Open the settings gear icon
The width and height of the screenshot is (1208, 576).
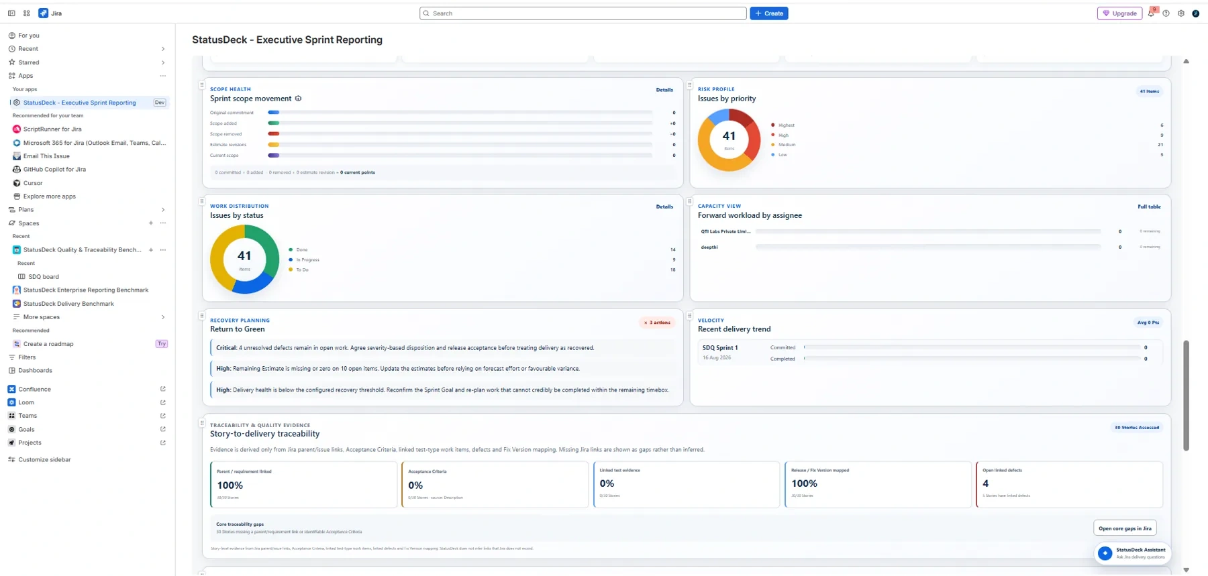tap(1181, 13)
